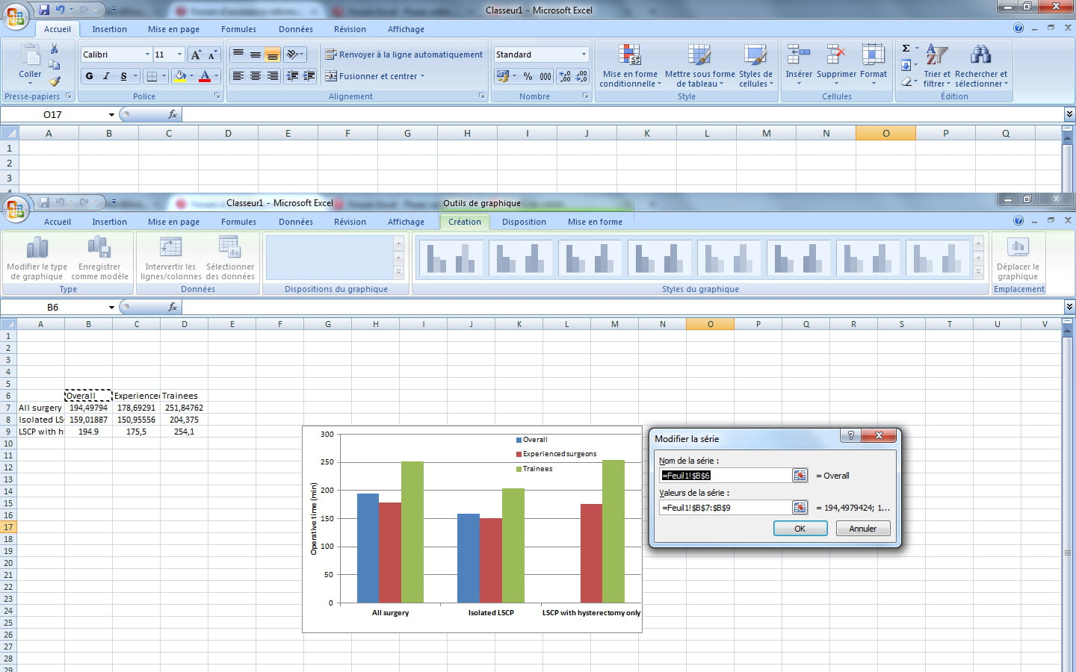Click Enregistrer comme modèle

click(99, 258)
